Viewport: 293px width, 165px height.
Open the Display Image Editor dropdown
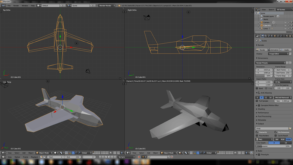tap(278, 54)
